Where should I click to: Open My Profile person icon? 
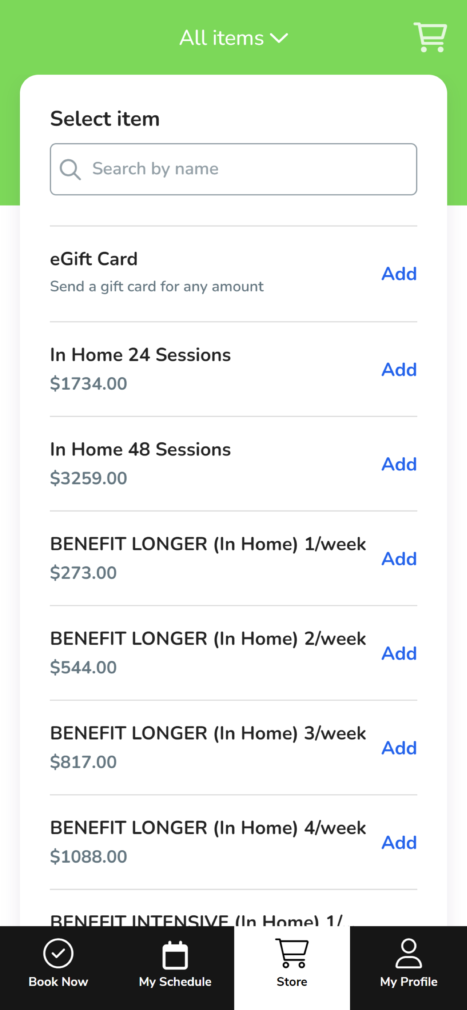[x=408, y=953]
